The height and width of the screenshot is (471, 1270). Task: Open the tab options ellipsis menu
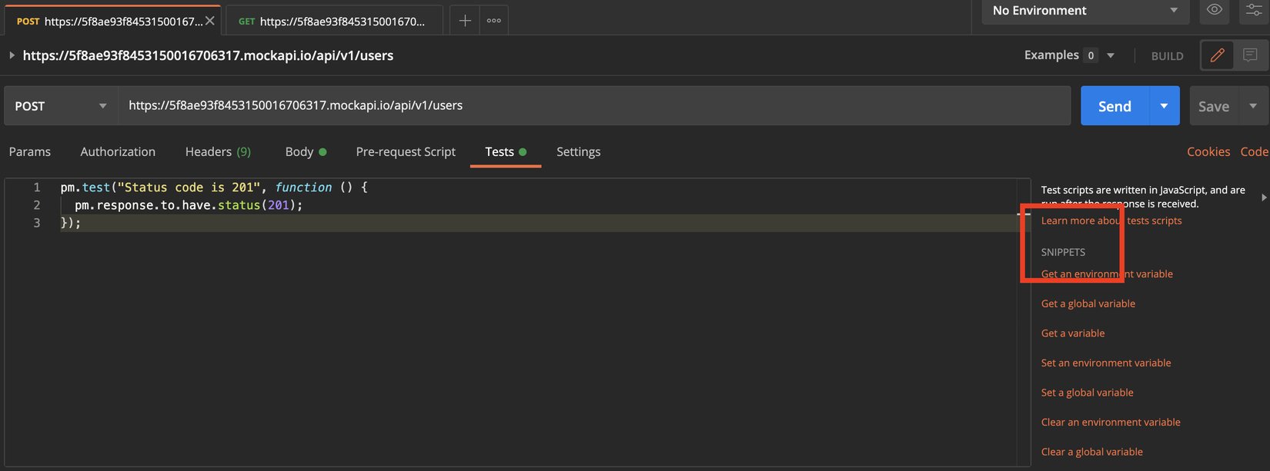click(494, 21)
